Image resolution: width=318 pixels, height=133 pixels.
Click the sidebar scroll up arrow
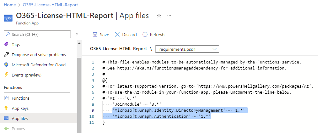coord(79,43)
